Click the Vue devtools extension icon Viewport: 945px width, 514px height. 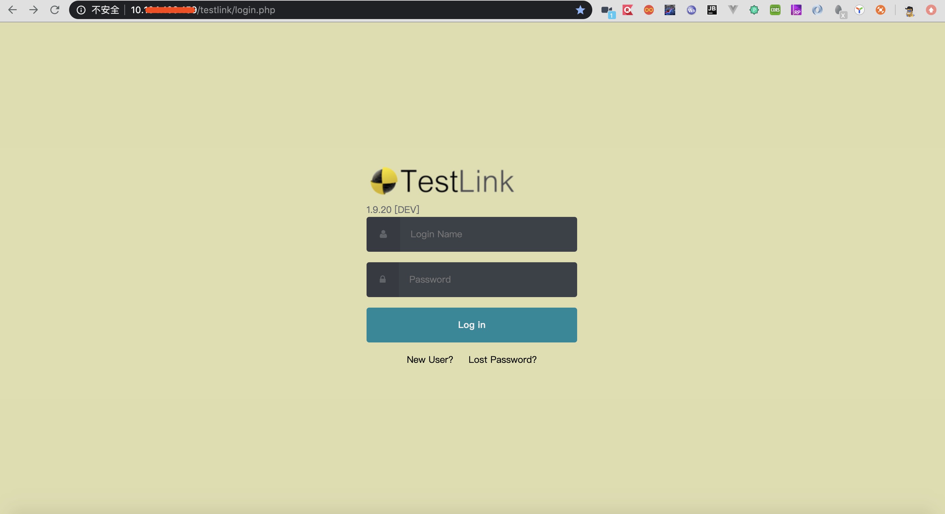[x=732, y=10]
